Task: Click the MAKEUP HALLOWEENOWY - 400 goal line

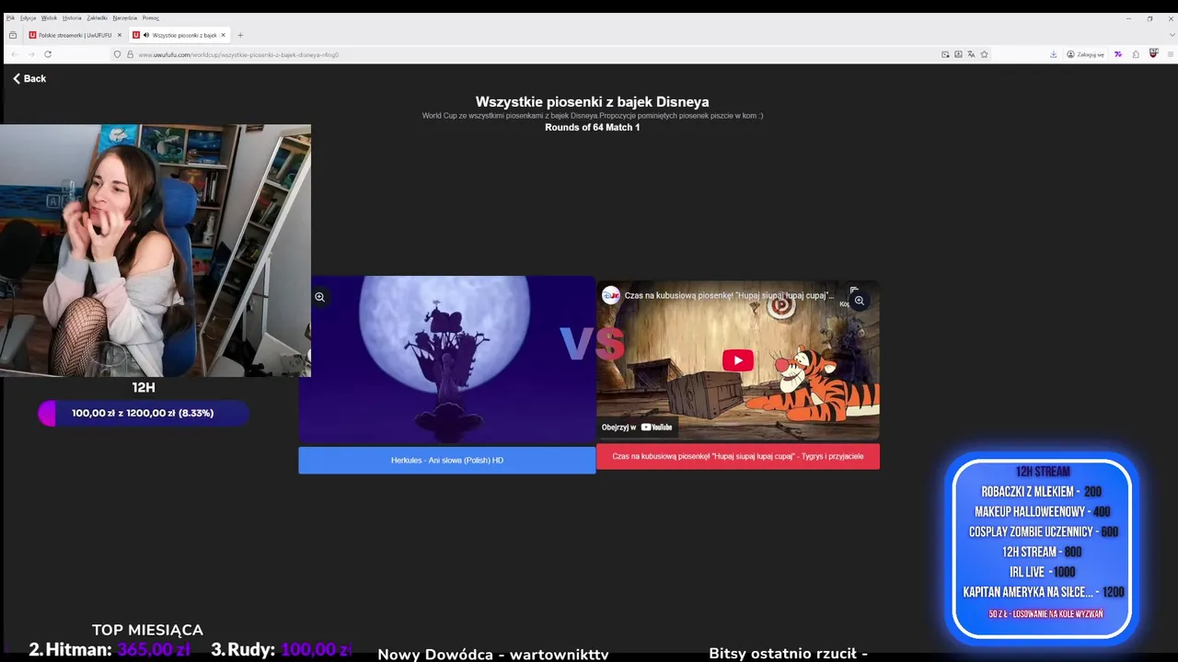Action: tap(1042, 512)
